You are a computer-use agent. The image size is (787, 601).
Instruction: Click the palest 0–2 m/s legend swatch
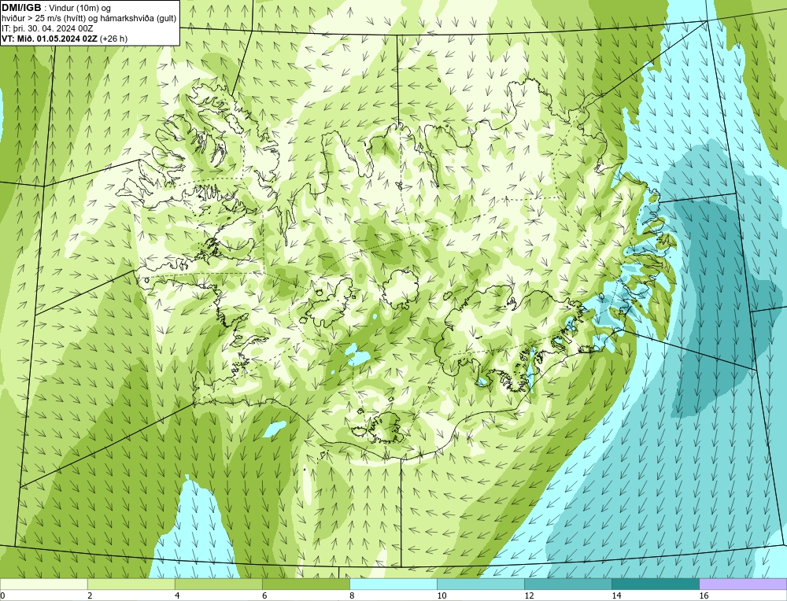click(x=43, y=584)
